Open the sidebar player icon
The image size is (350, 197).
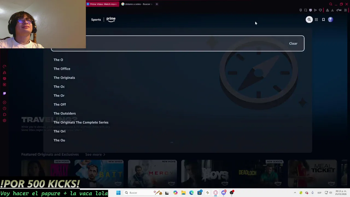click(4, 102)
